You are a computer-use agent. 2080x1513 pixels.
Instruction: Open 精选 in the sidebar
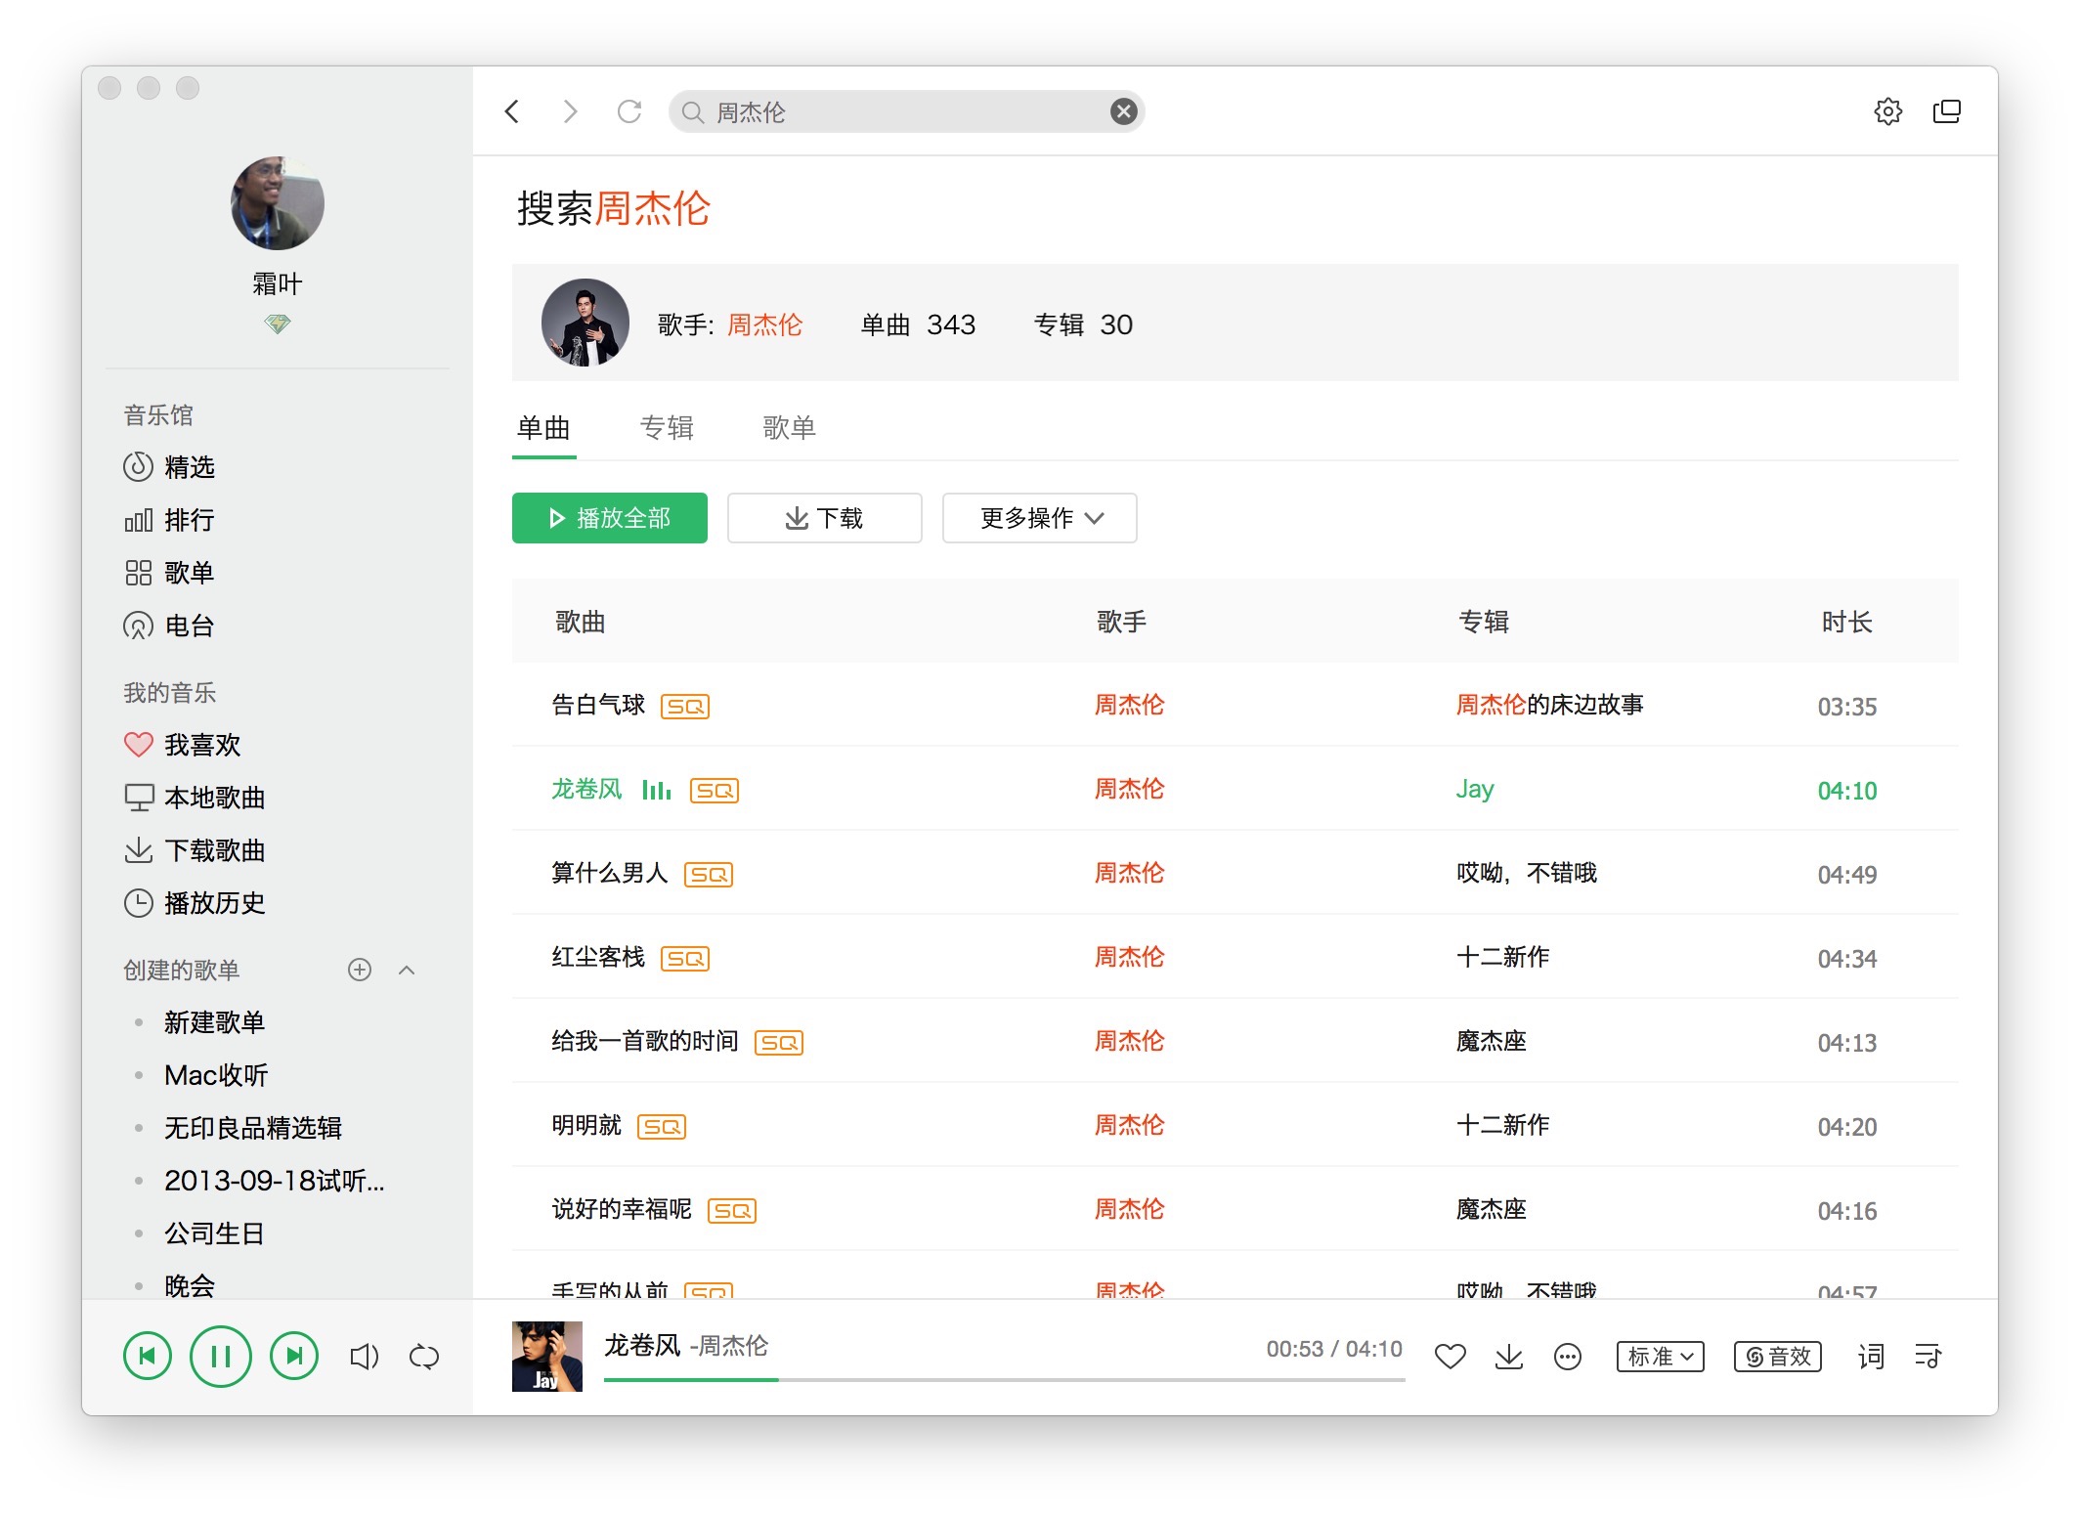[x=170, y=467]
